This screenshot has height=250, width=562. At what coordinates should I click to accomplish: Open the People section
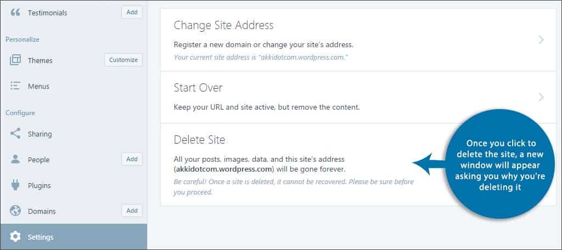[x=39, y=160]
